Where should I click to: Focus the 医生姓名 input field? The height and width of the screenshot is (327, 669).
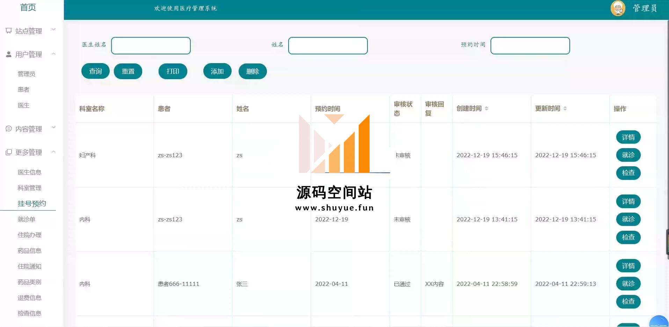click(x=151, y=46)
